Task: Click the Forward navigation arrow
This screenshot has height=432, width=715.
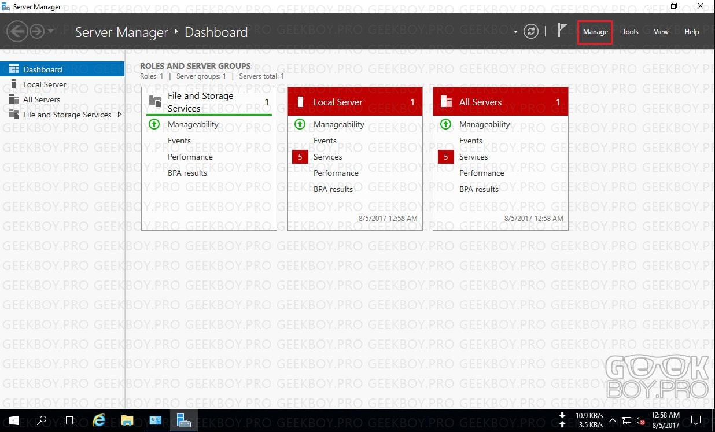Action: 37,31
